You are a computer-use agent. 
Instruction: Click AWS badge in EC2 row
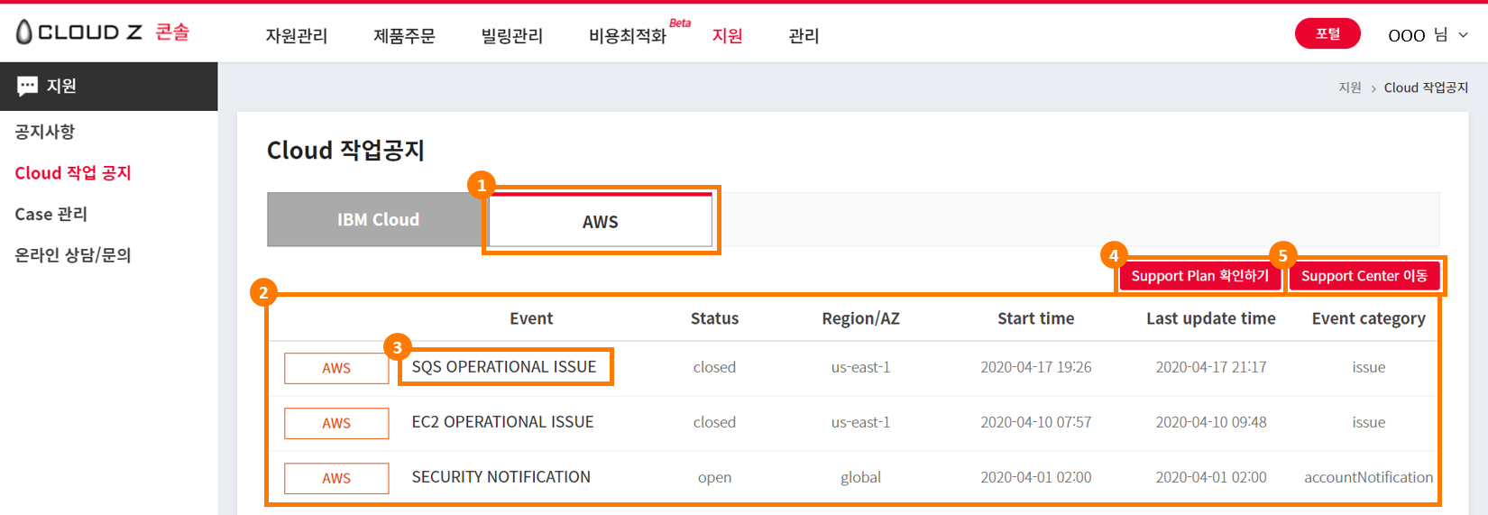pyautogui.click(x=336, y=423)
